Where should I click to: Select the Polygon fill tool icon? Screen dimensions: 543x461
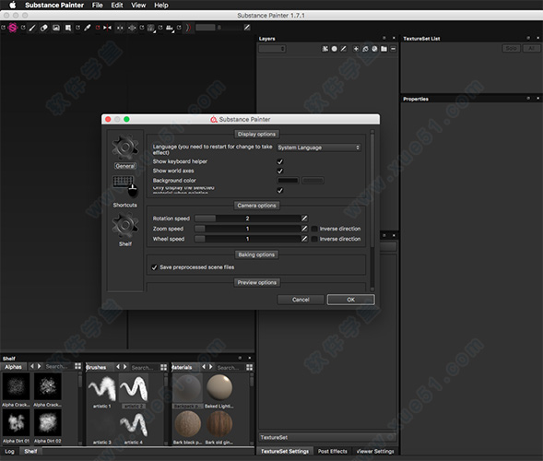(x=68, y=28)
